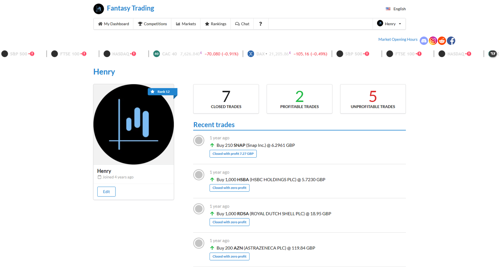Open the Chat page
Image resolution: width=499 pixels, height=267 pixels.
[242, 24]
